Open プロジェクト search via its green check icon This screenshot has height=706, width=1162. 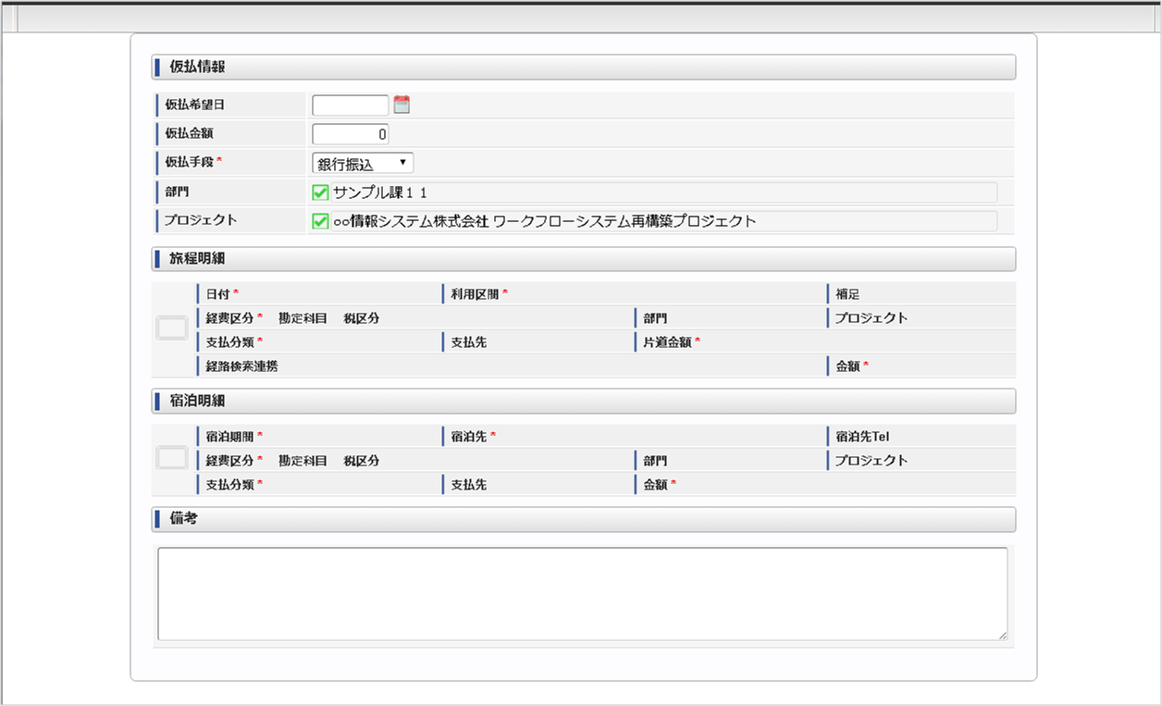click(318, 220)
